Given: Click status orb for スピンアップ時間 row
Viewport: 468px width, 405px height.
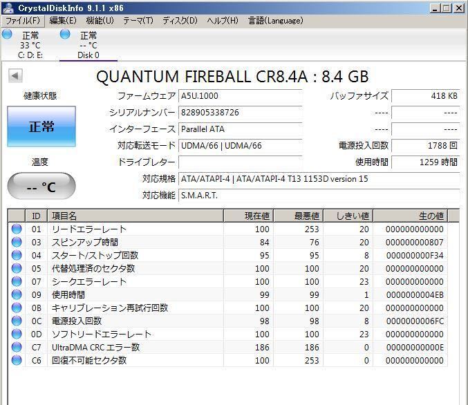Looking at the screenshot, I should [x=17, y=242].
